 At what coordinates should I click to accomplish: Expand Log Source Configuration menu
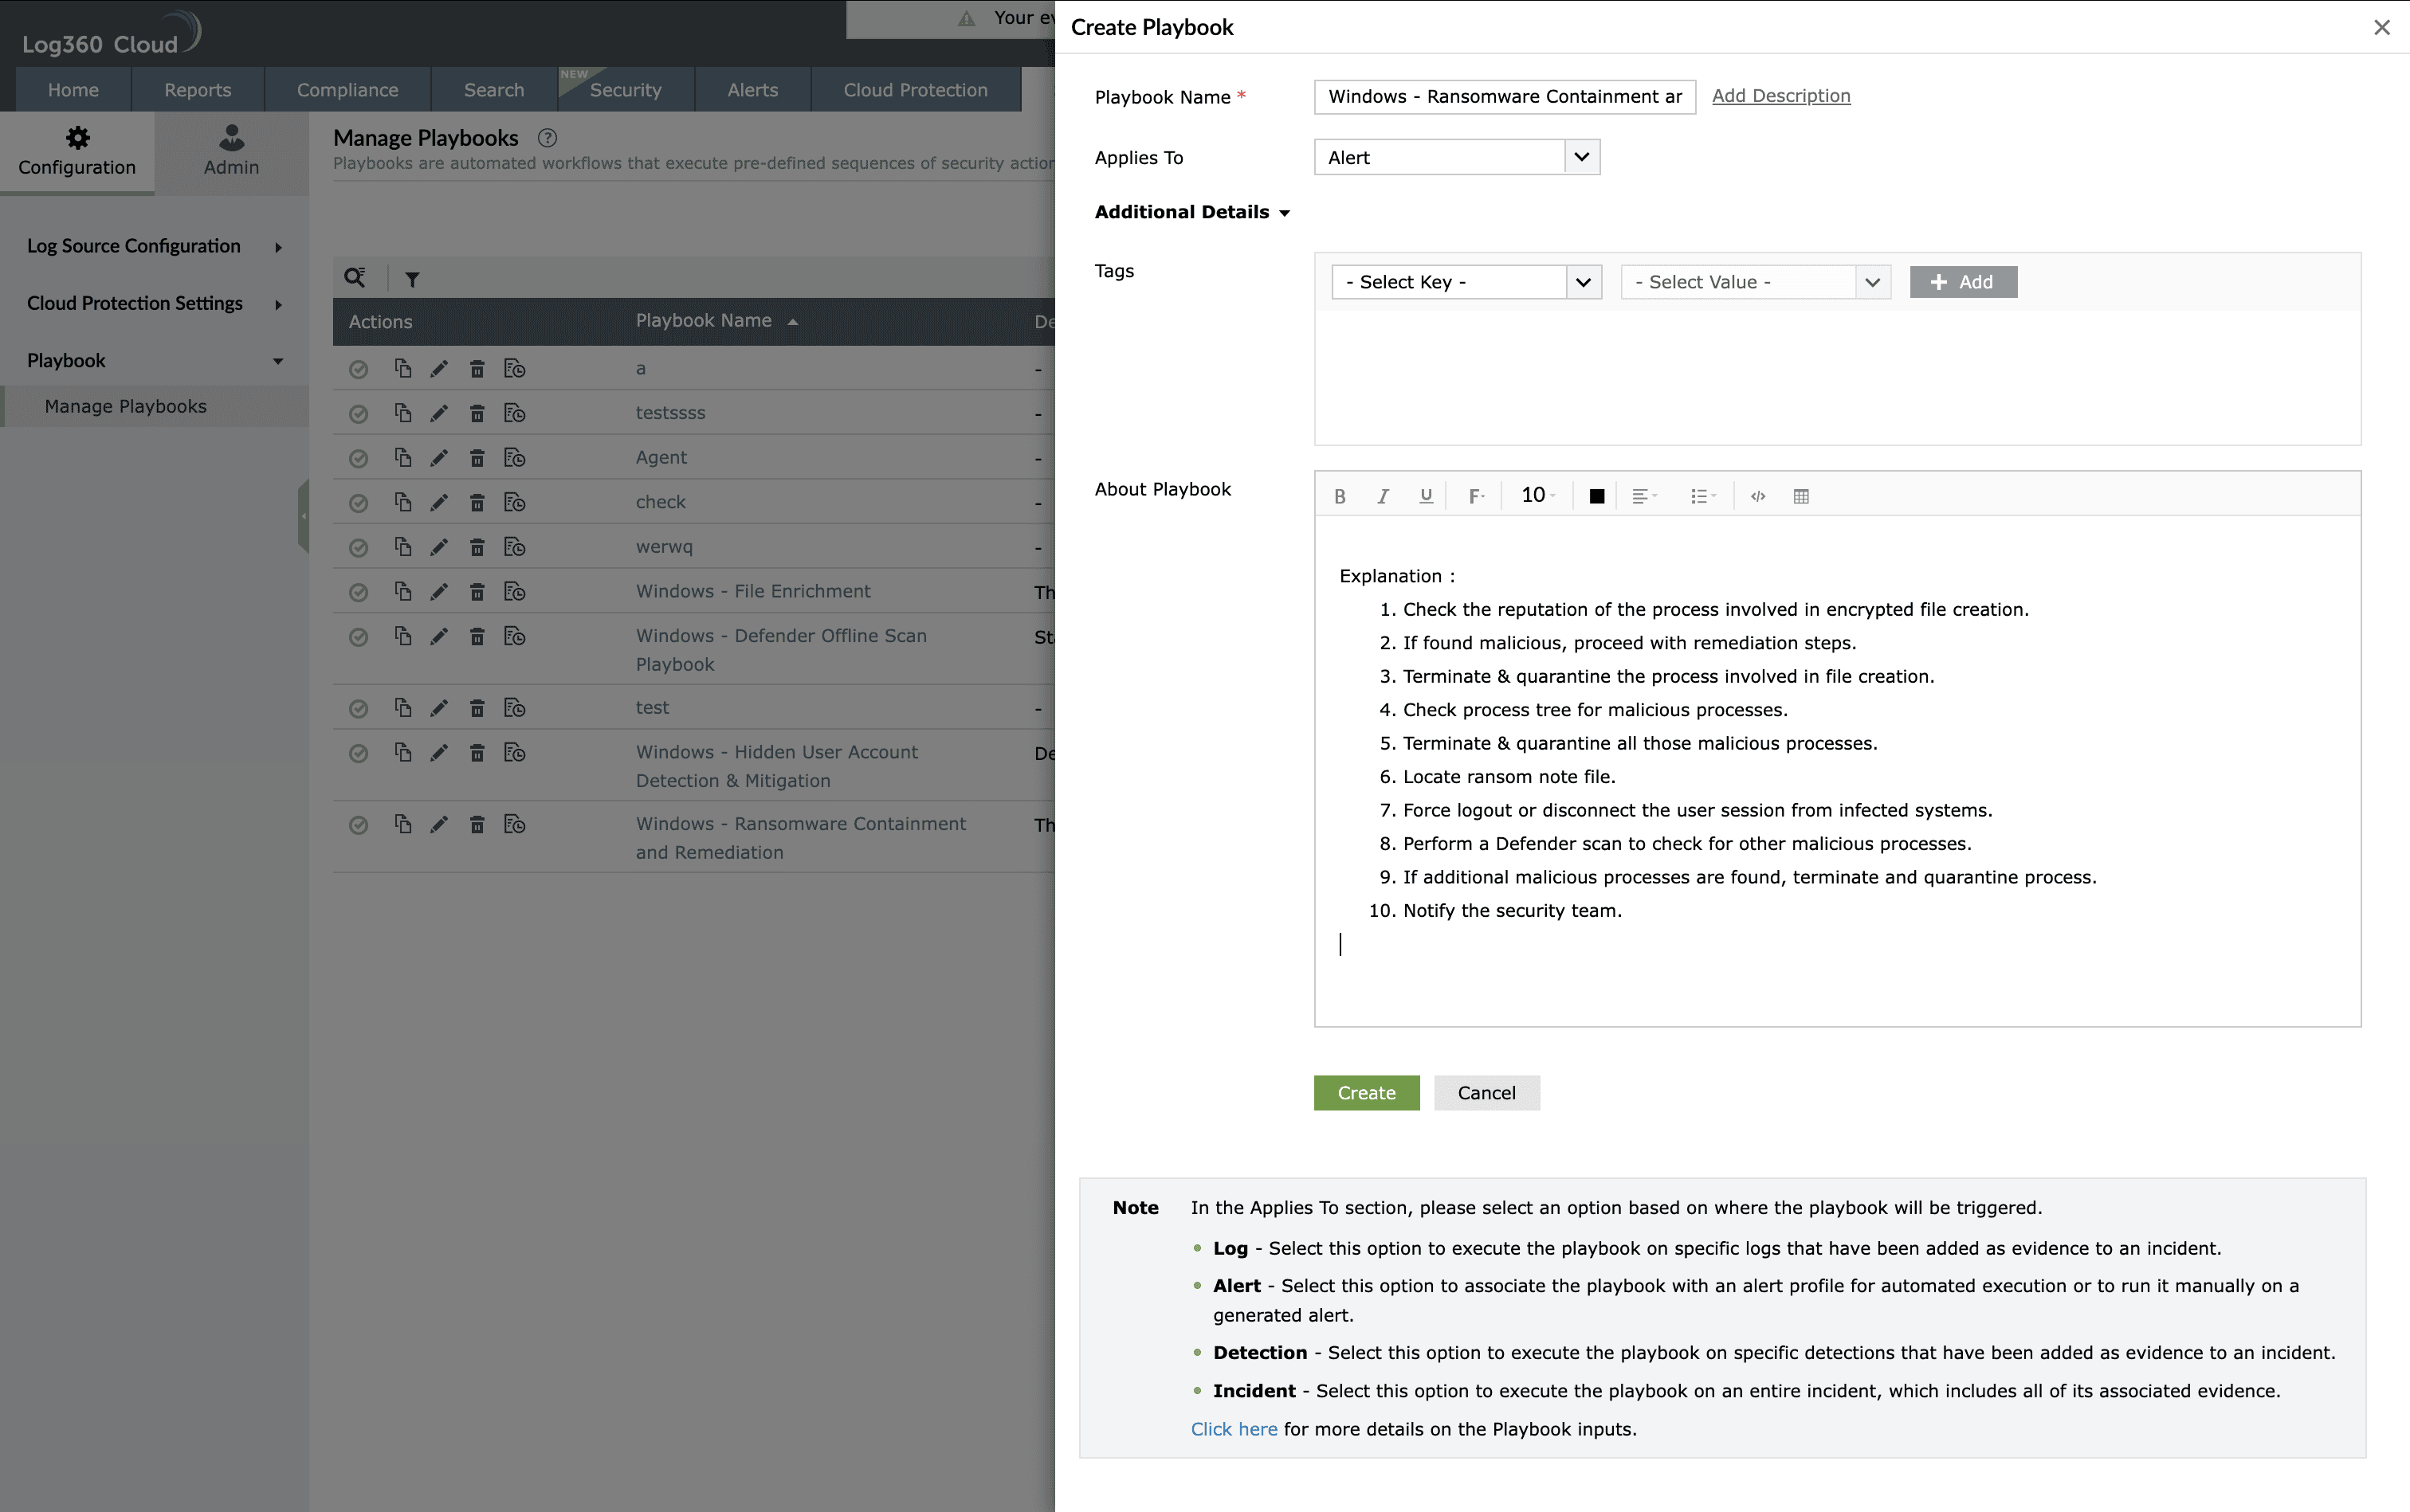(154, 246)
